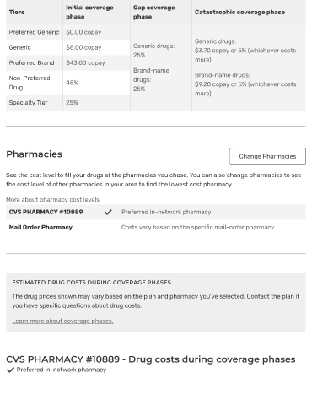Click the CVS PHARMACY #10889 drug costs heading

click(x=151, y=359)
